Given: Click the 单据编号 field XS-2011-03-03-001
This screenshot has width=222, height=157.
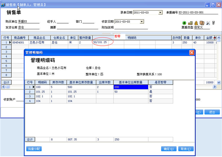Looking at the screenshot, I should click(198, 12).
